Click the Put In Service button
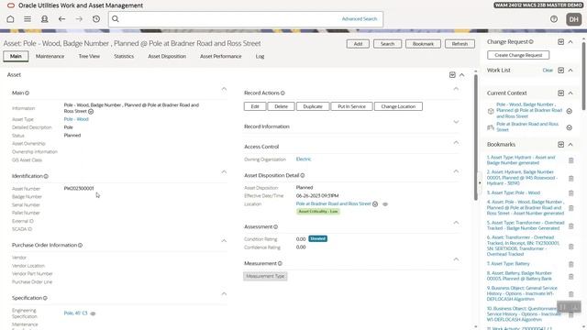The height and width of the screenshot is (330, 587). [x=351, y=106]
